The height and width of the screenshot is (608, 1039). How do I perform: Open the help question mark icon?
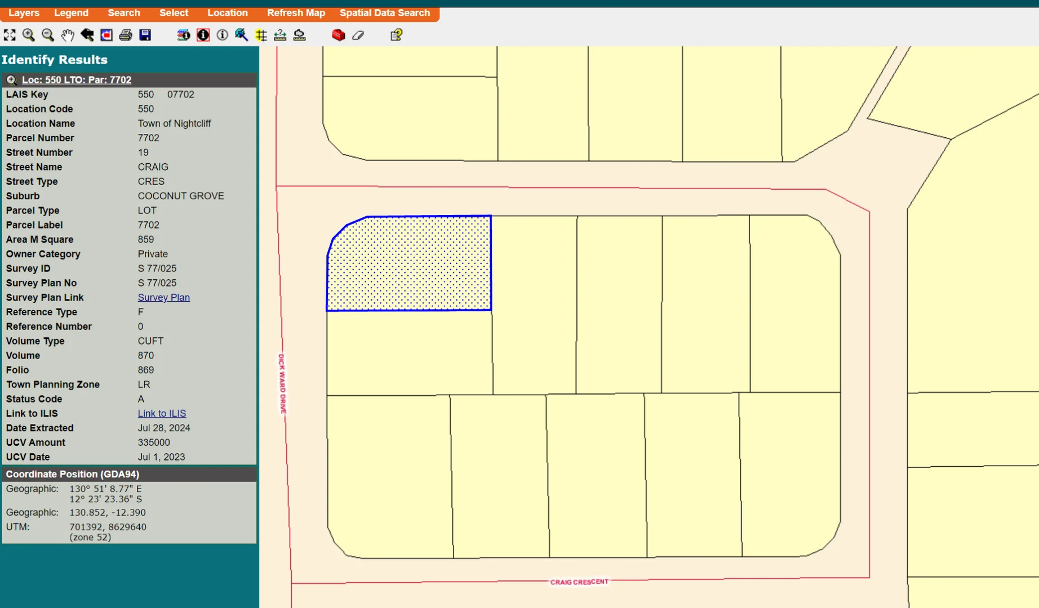pyautogui.click(x=396, y=35)
